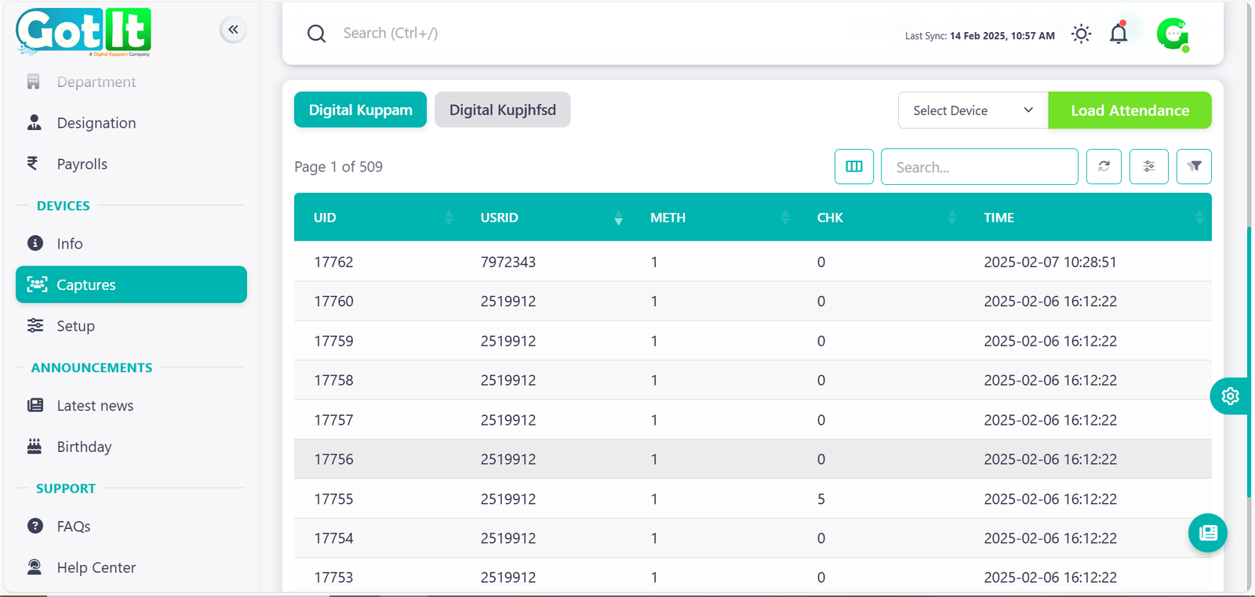
Task: Sort table by USRID column
Action: click(499, 218)
